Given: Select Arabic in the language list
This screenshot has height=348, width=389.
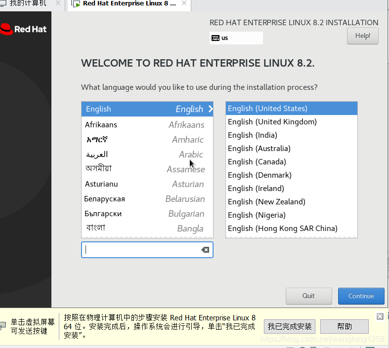Looking at the screenshot, I should pyautogui.click(x=147, y=155).
